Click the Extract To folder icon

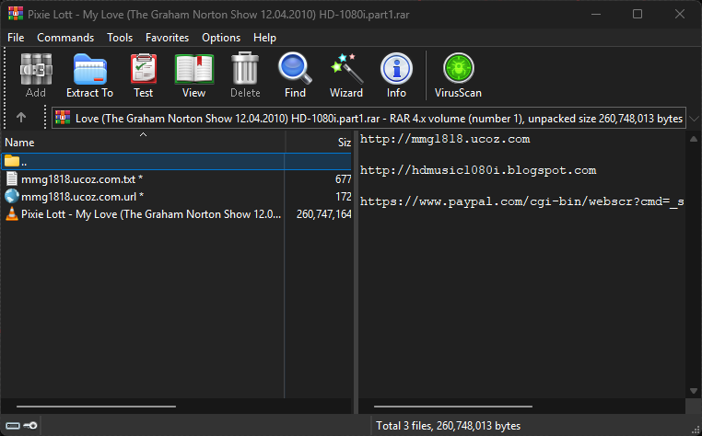[x=89, y=69]
